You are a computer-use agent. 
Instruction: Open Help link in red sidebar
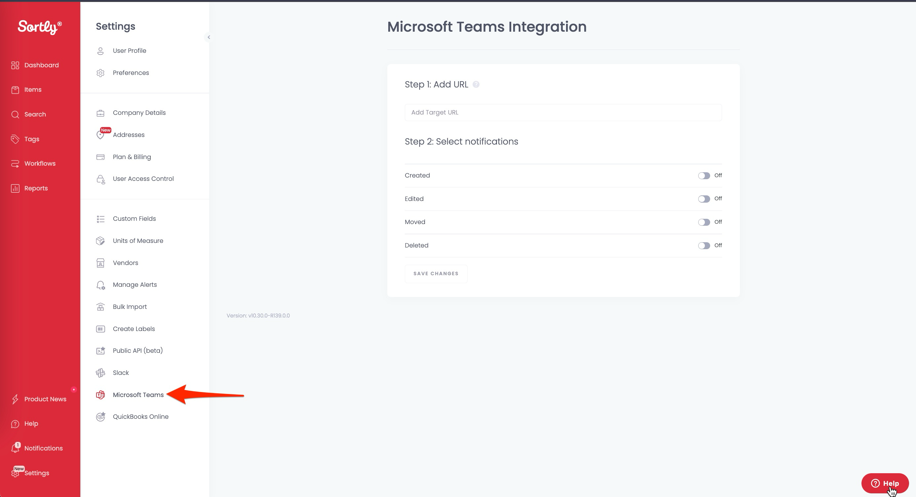click(31, 424)
